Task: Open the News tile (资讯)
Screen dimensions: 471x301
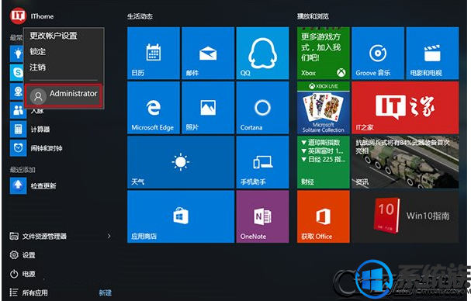Action: click(x=405, y=162)
